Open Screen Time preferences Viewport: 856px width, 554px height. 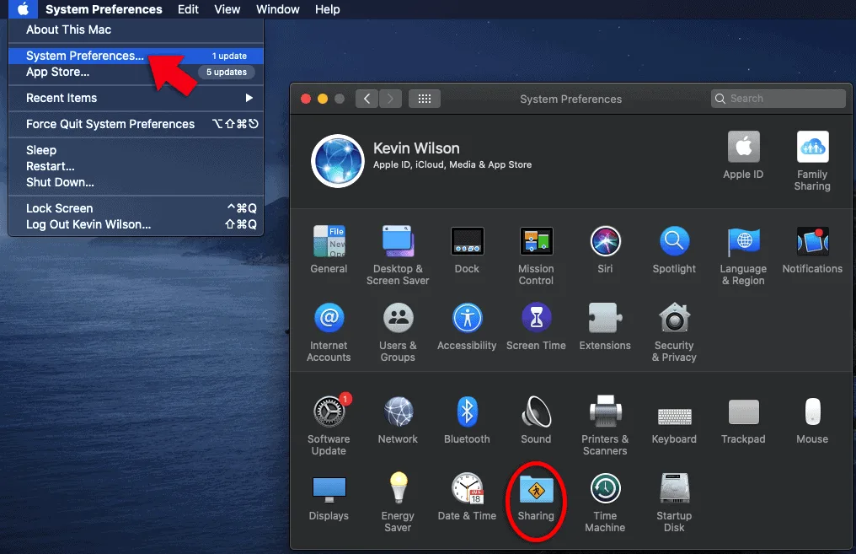[536, 326]
